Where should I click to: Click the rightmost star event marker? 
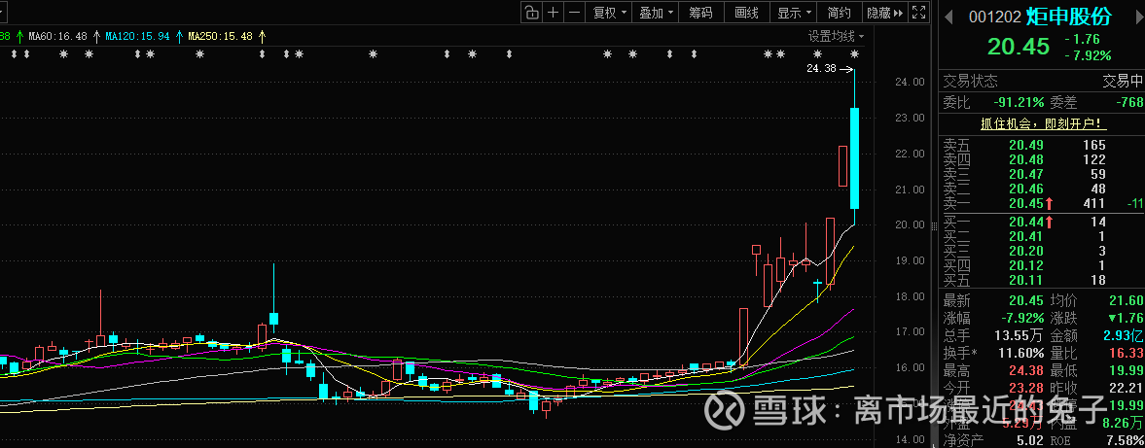click(854, 53)
